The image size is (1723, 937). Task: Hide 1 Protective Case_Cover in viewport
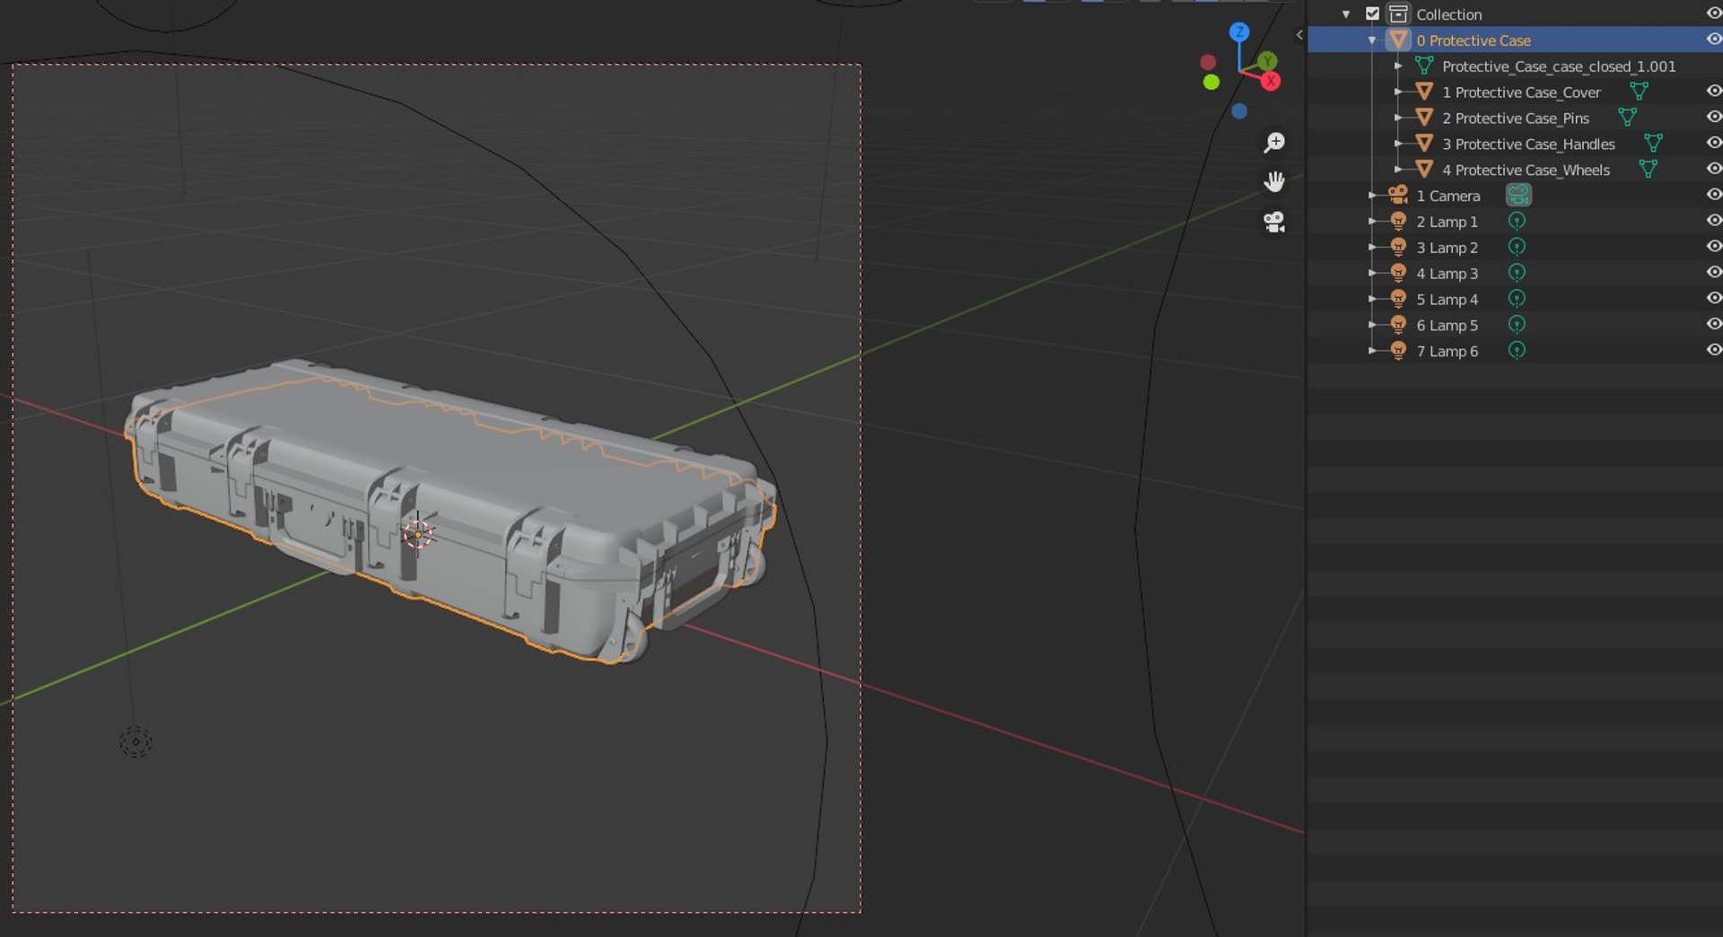tap(1713, 92)
